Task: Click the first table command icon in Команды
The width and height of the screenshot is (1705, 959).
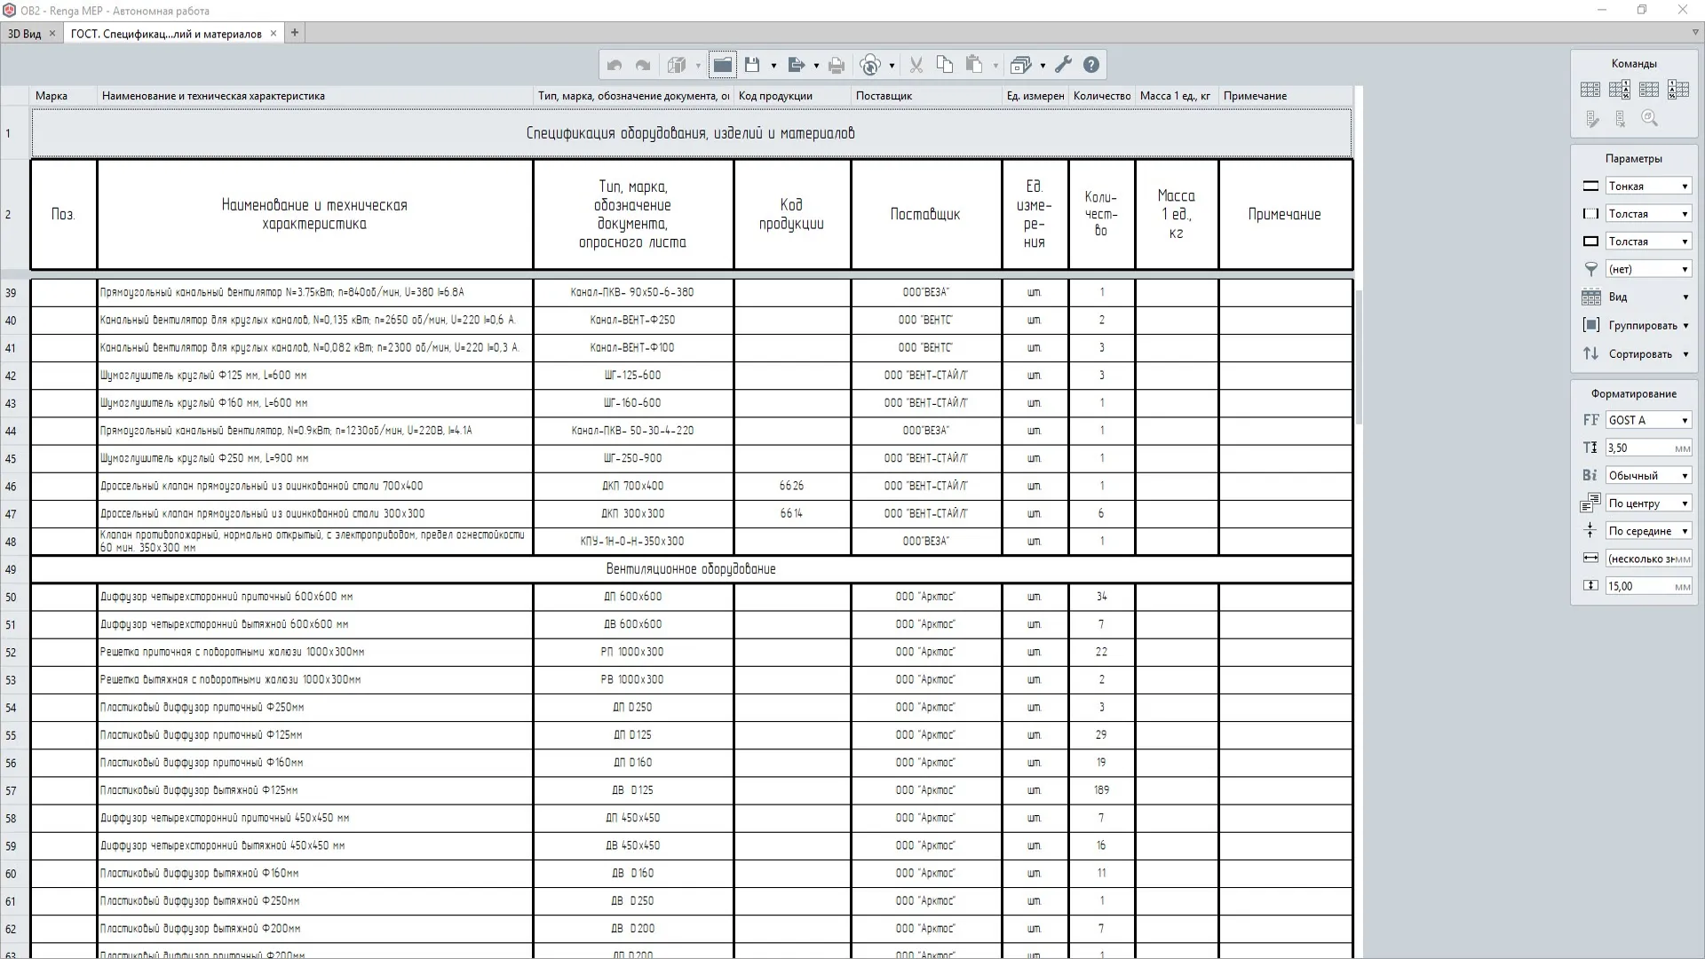Action: [1590, 90]
